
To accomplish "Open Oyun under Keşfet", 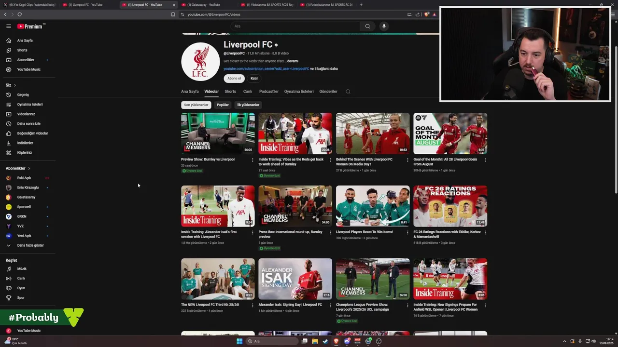I will (x=28, y=288).
